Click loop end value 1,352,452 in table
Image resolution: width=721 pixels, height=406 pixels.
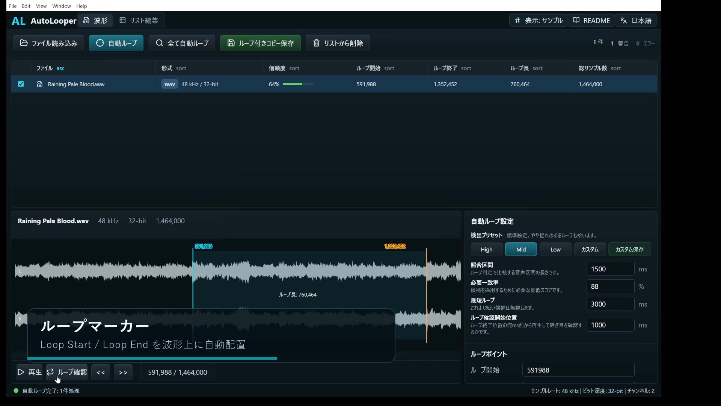[x=445, y=84]
